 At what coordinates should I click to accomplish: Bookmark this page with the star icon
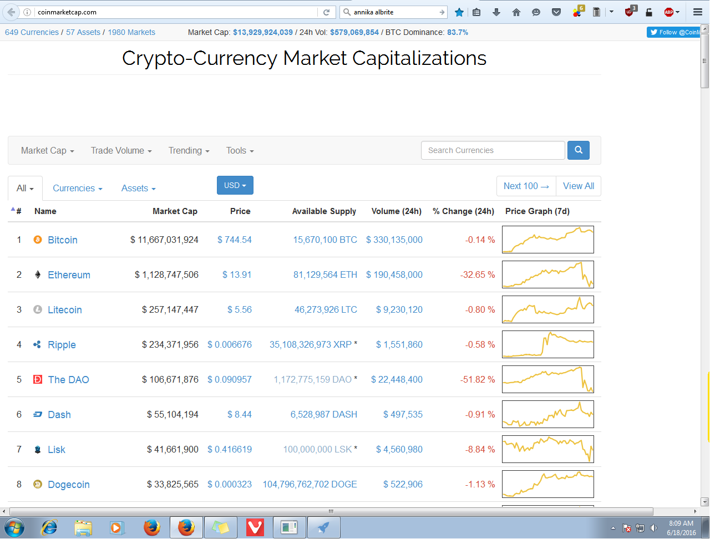tap(459, 12)
